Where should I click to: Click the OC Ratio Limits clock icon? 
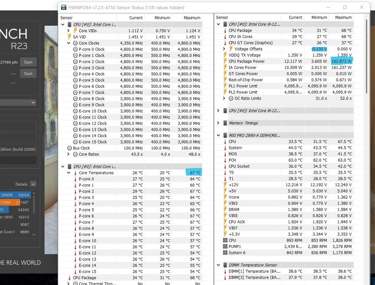click(x=231, y=98)
